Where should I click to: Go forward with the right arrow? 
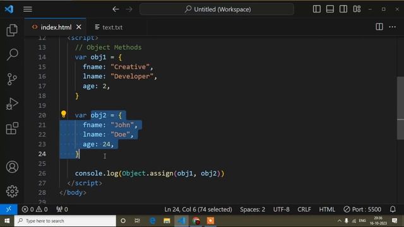129,9
